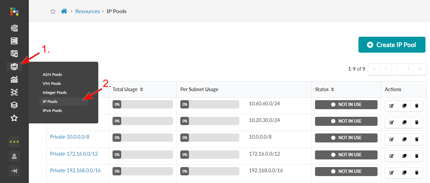Delete the Private-10.0.0.0/8 pool
Image resolution: width=430 pixels, height=183 pixels.
(416, 139)
